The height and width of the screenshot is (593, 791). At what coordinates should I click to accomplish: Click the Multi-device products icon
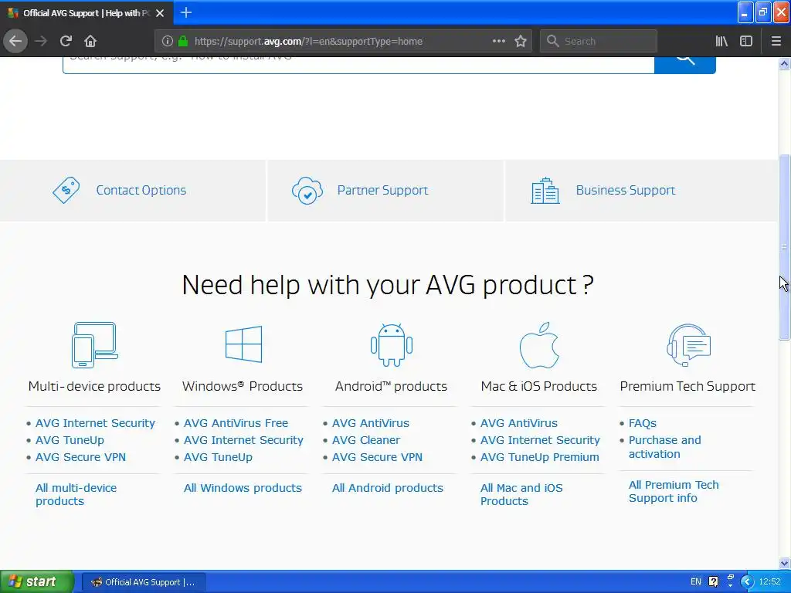pyautogui.click(x=94, y=345)
